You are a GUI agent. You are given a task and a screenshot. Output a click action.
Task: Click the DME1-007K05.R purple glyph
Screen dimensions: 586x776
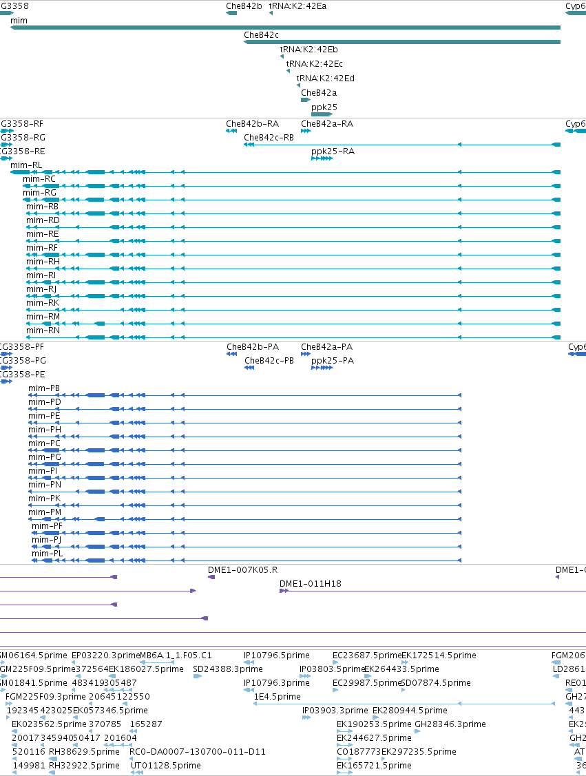pos(211,577)
